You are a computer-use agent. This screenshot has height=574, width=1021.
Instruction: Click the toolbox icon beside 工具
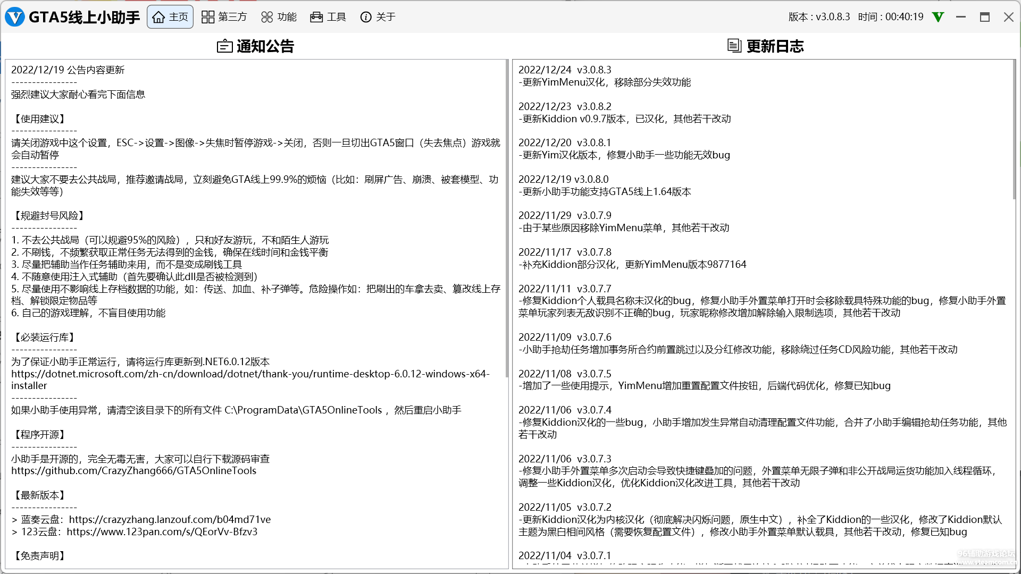(316, 17)
